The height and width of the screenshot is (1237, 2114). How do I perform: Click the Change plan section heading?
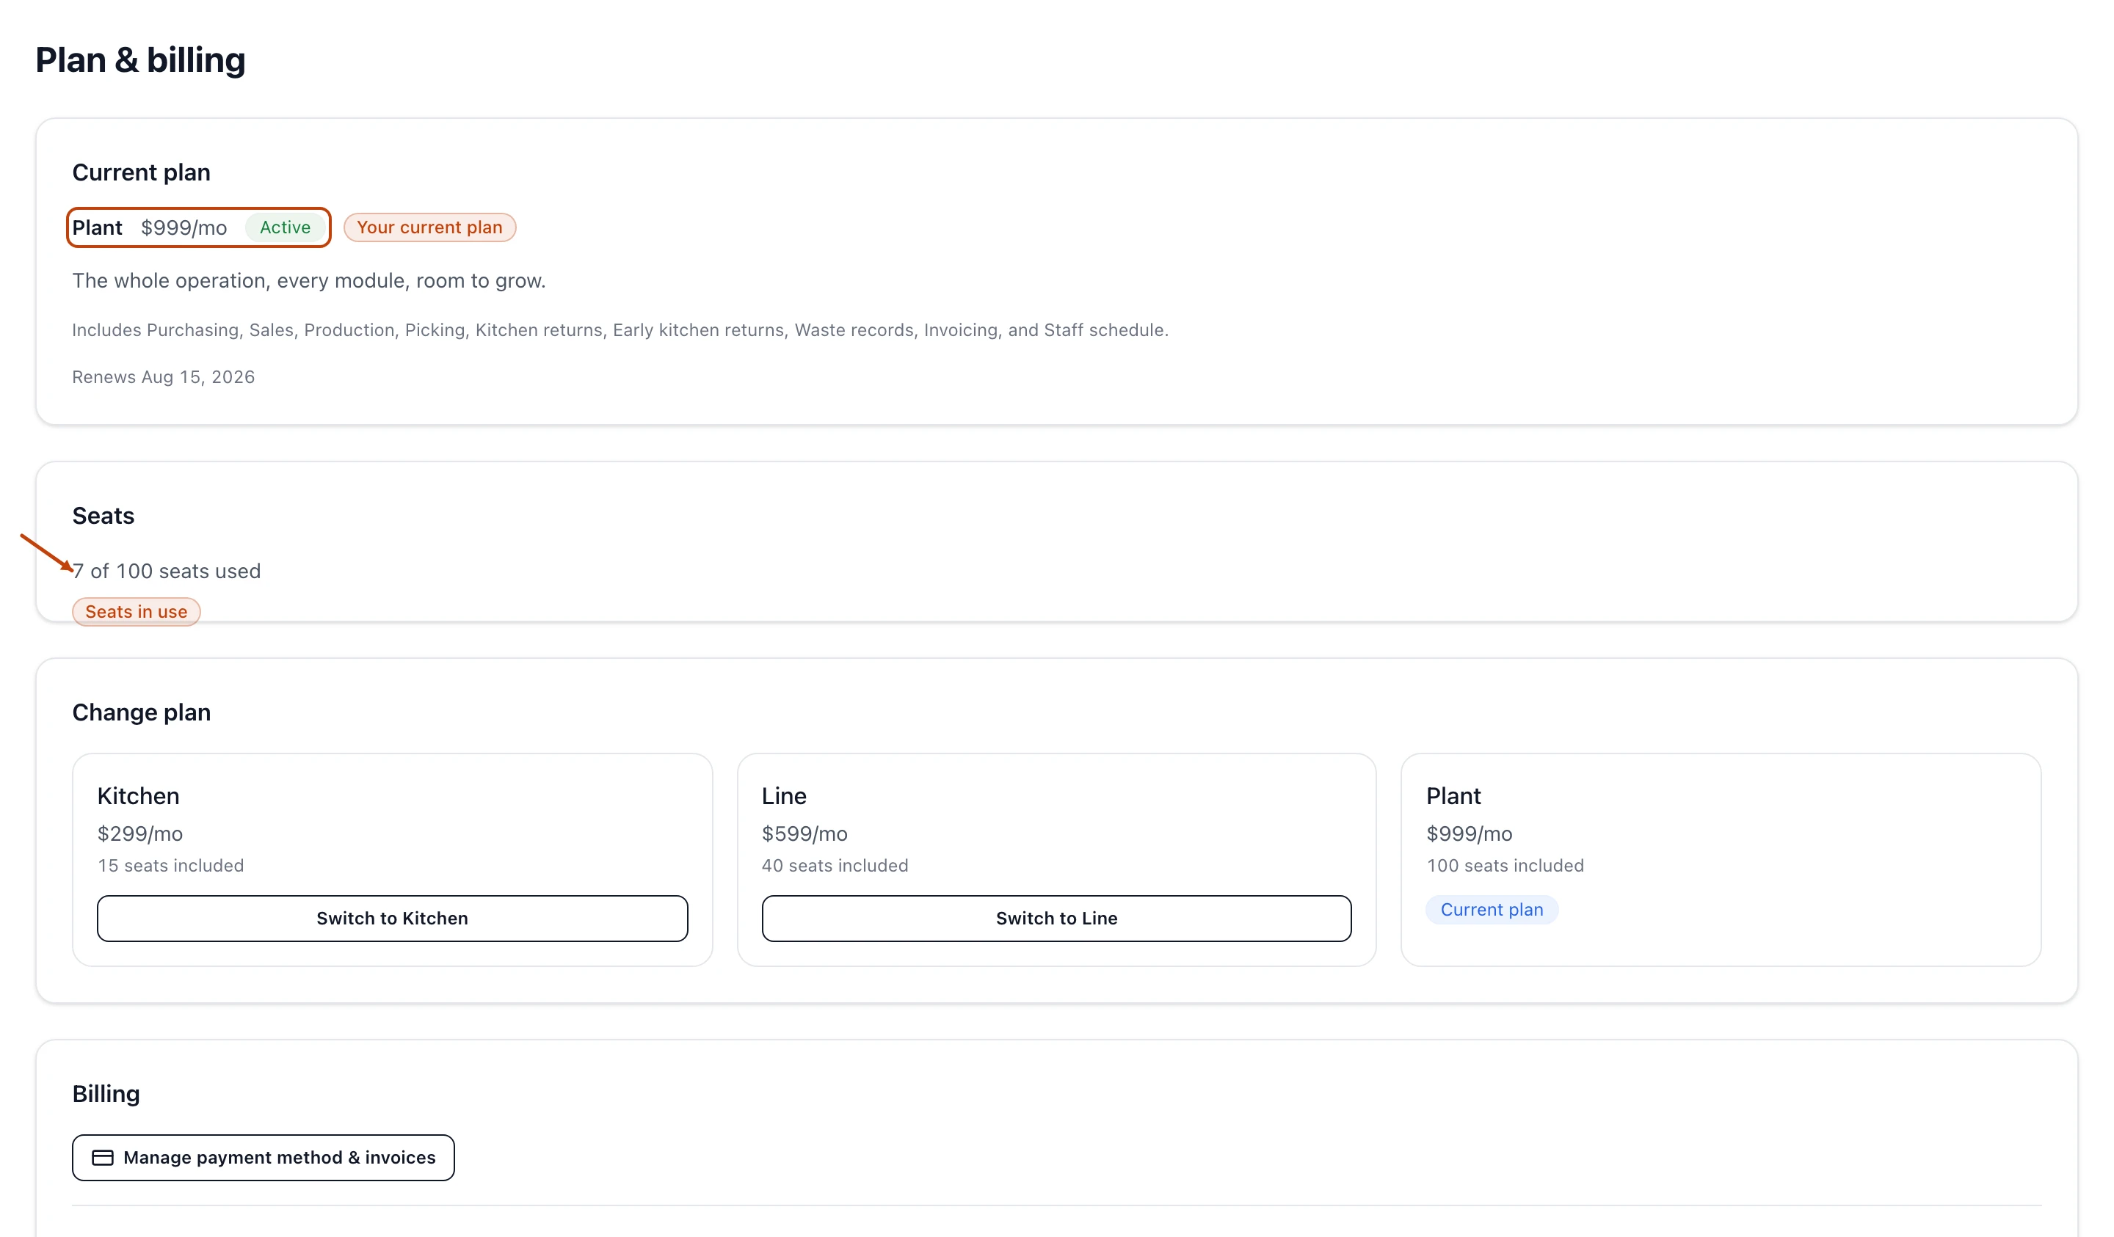point(141,712)
